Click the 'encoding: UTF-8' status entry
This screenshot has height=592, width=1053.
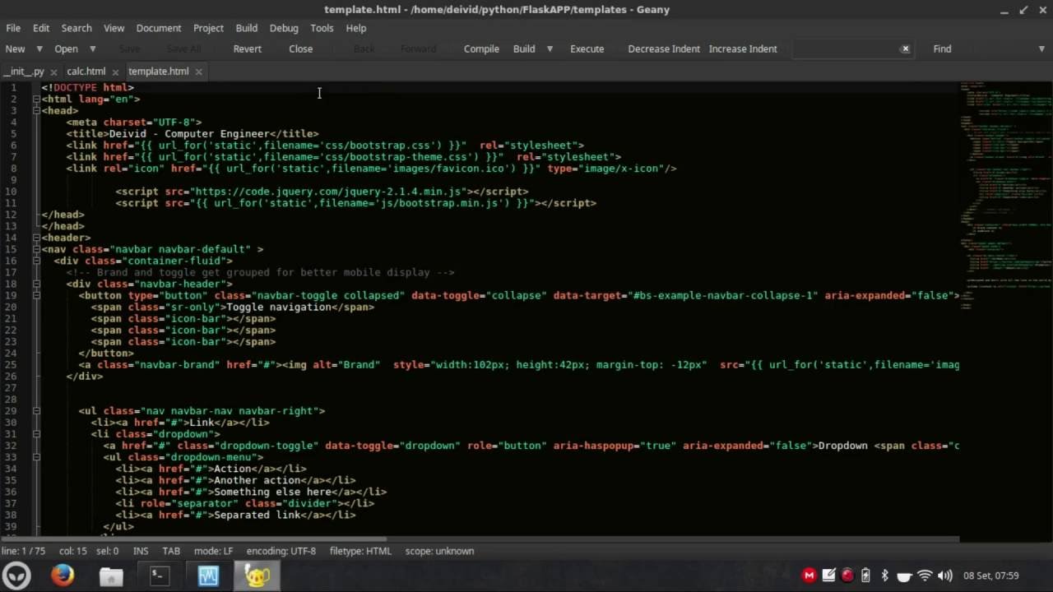point(281,551)
